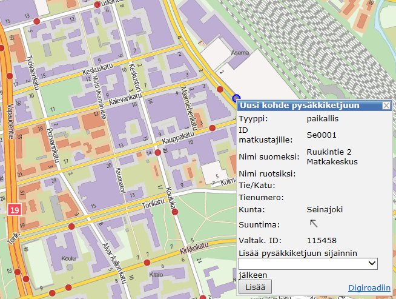The height and width of the screenshot is (299, 396).
Task: Click the Koulu label on the map
Action: pos(68,258)
